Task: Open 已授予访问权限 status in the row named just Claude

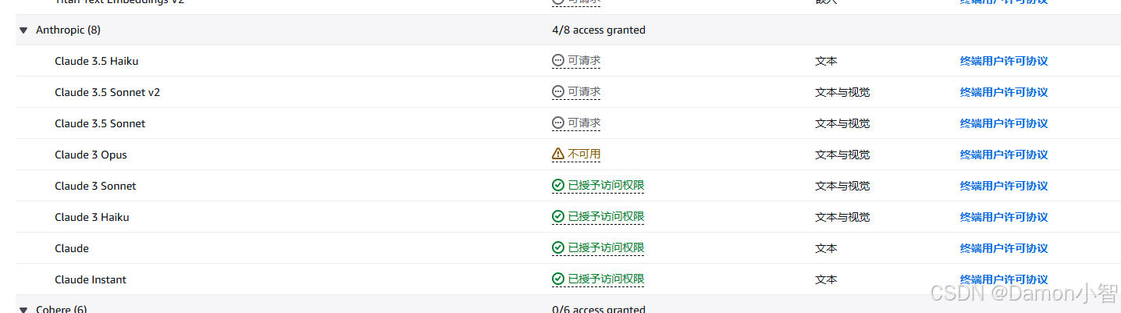Action: click(606, 247)
